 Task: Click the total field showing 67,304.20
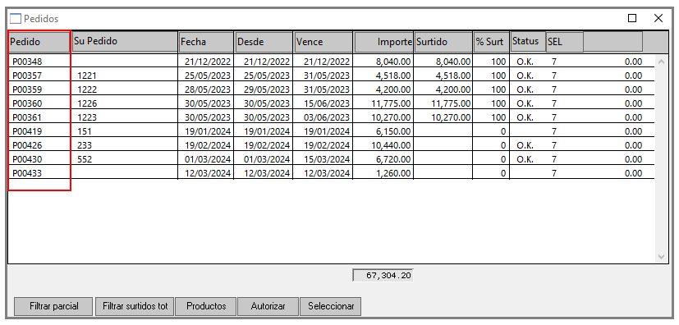tap(383, 276)
